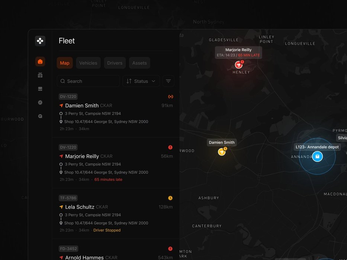This screenshot has height=260, width=347.
Task: Click the app logo icon in sidebar
Action: click(x=40, y=41)
